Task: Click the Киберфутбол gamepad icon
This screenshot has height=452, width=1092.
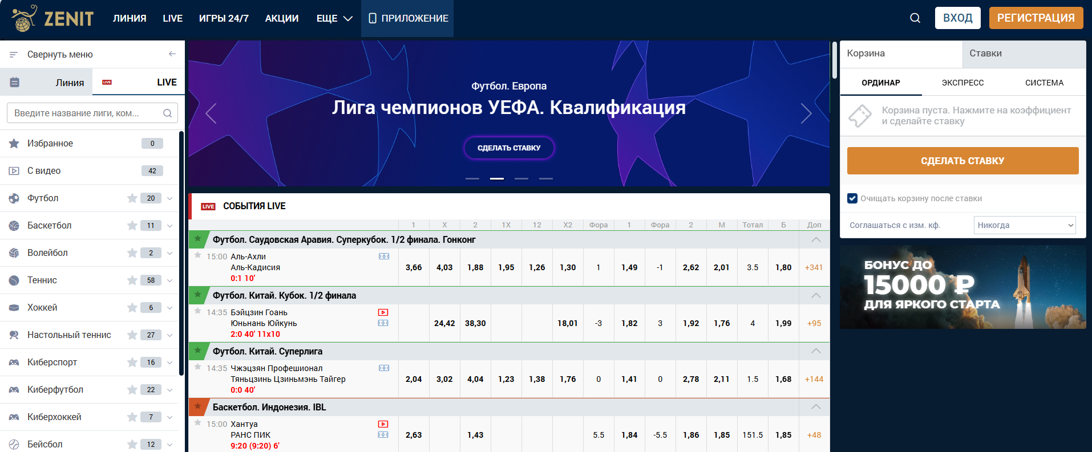Action: [14, 390]
